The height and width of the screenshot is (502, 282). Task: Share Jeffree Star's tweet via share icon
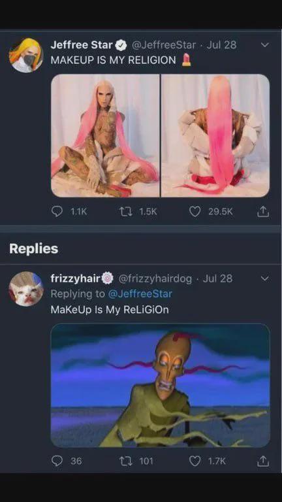tap(264, 211)
